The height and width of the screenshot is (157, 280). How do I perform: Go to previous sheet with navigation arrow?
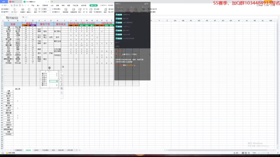point(5,150)
